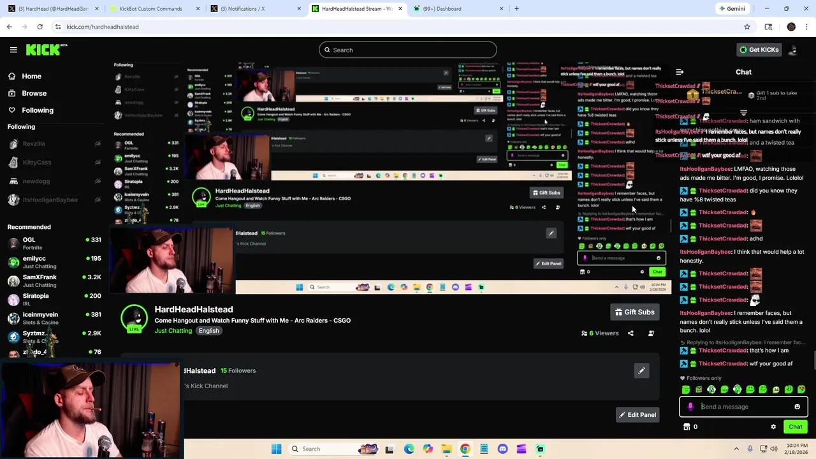The width and height of the screenshot is (816, 459).
Task: Collapse the chat panel with arrow icon
Action: 680,72
